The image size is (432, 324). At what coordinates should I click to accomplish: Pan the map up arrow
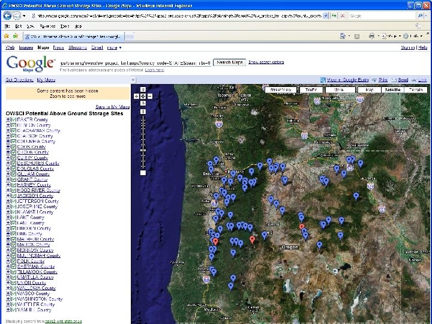pos(143,89)
